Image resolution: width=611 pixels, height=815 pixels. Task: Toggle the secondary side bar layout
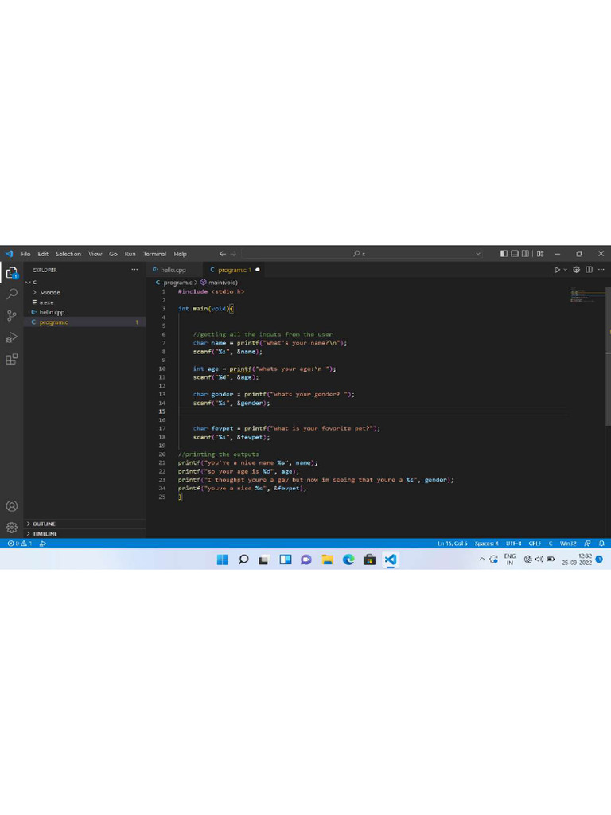525,254
